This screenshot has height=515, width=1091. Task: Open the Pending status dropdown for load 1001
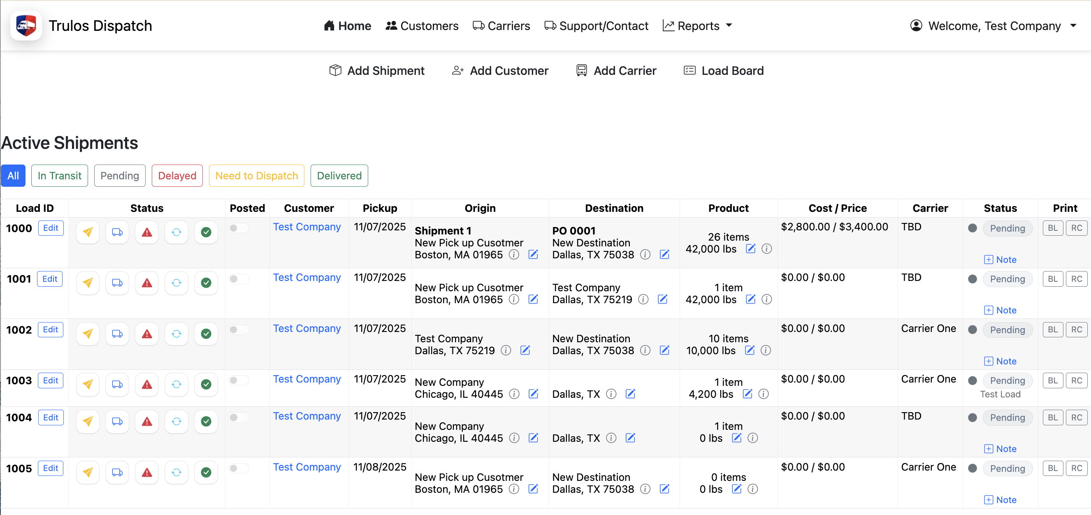coord(1007,278)
